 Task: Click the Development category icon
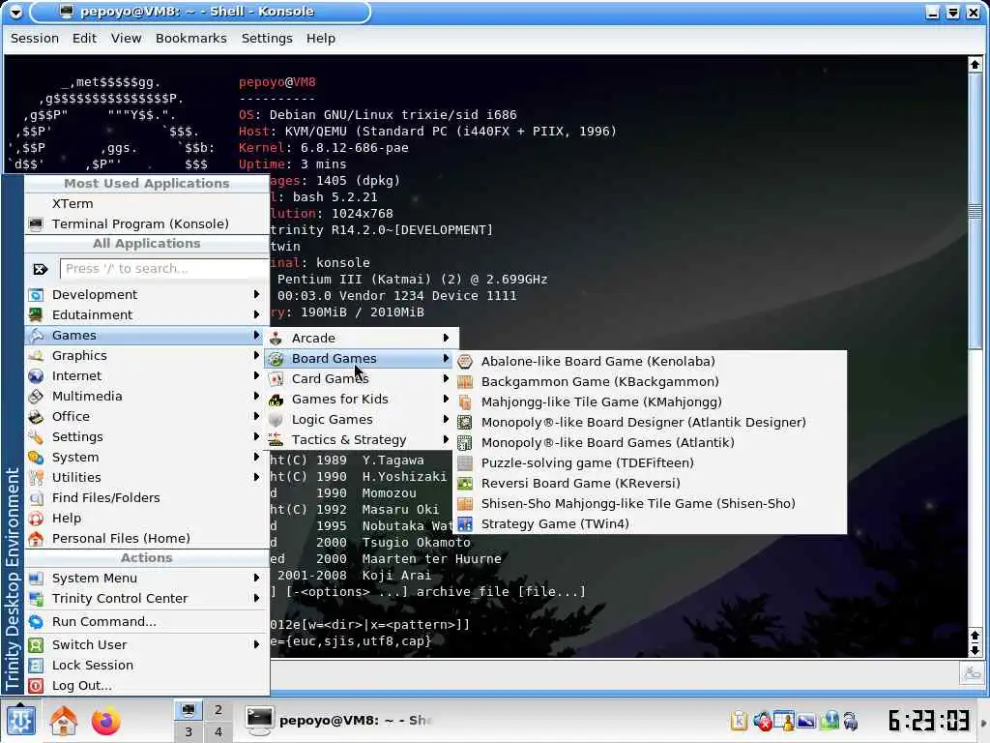pyautogui.click(x=36, y=294)
